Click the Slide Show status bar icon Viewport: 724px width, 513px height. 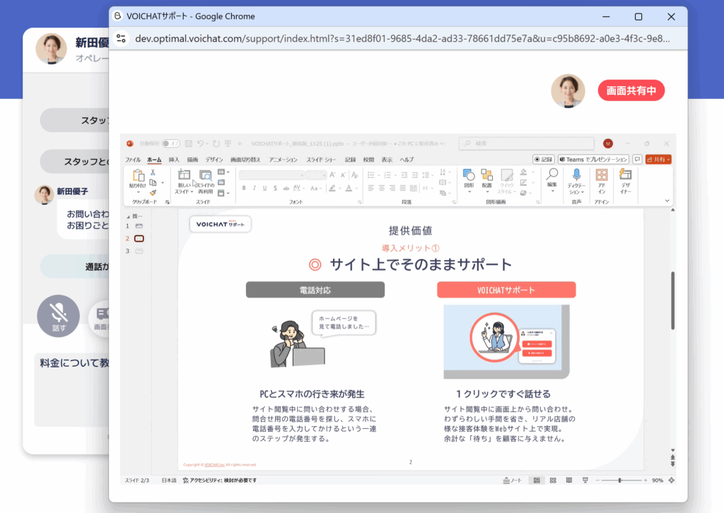pos(585,480)
